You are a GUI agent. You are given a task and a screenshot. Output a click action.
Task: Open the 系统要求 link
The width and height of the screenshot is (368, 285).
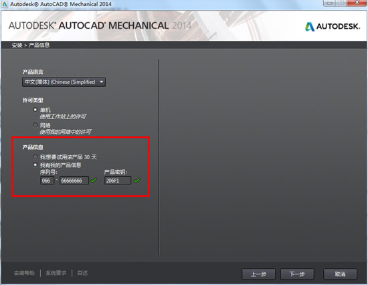coord(56,273)
